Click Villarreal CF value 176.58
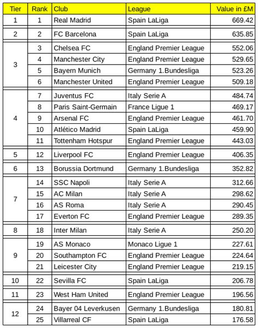Viewport: 258px width, 328px height. (x=232, y=320)
